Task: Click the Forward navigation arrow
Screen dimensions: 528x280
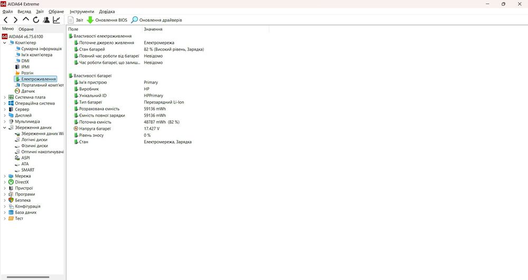Action: pyautogui.click(x=15, y=20)
